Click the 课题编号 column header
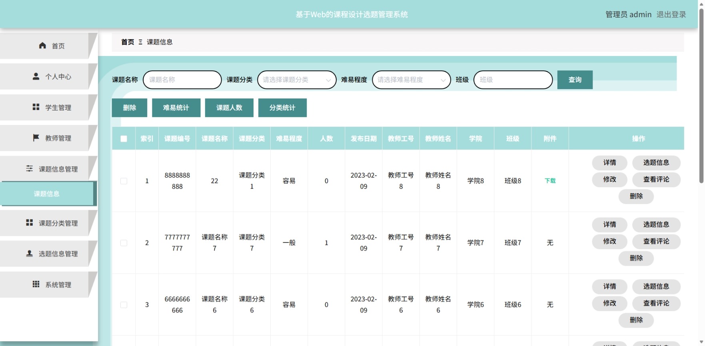 [177, 138]
